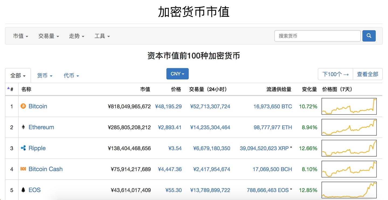Click the 下100个 button
This screenshot has height=200, width=388.
(335, 74)
